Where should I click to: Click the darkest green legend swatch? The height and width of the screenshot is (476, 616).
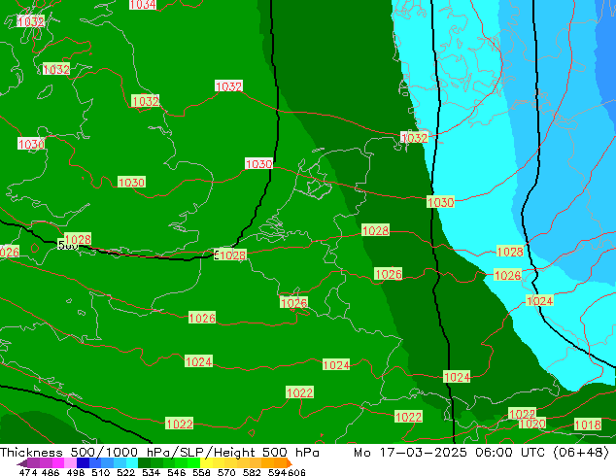144,463
